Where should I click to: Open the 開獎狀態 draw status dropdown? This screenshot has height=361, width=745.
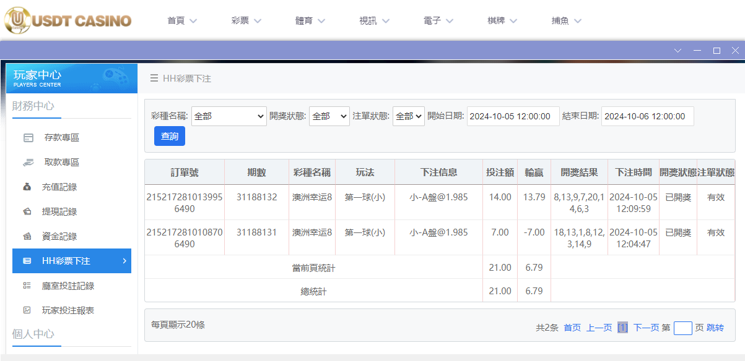point(329,116)
